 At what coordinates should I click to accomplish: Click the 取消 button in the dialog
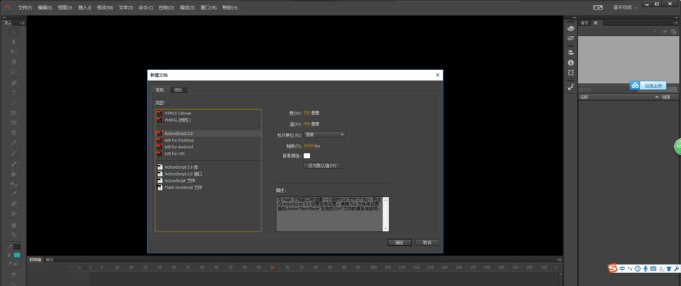(427, 242)
